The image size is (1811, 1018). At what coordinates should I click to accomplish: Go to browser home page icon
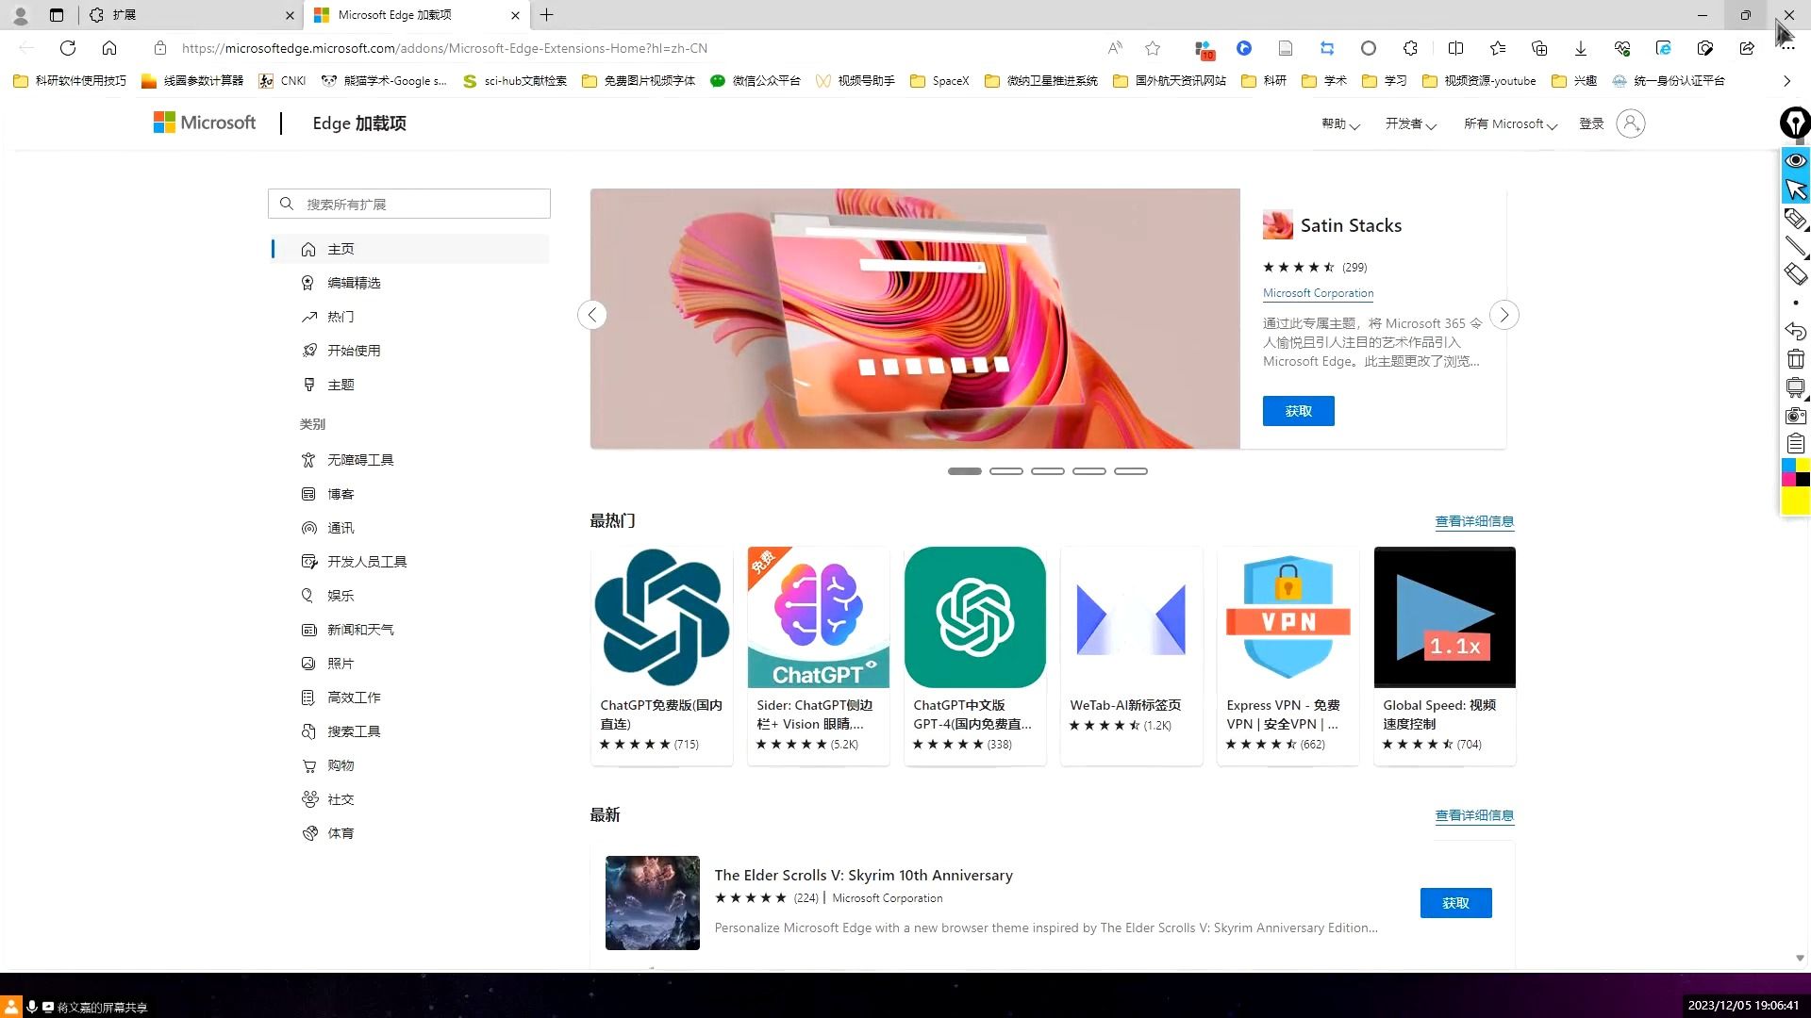(x=109, y=48)
